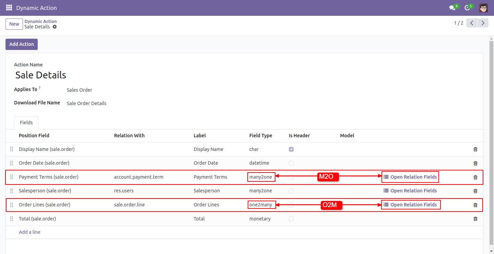This screenshot has height=254, width=494.
Task: Go to next record with right chevron
Action: (483, 23)
